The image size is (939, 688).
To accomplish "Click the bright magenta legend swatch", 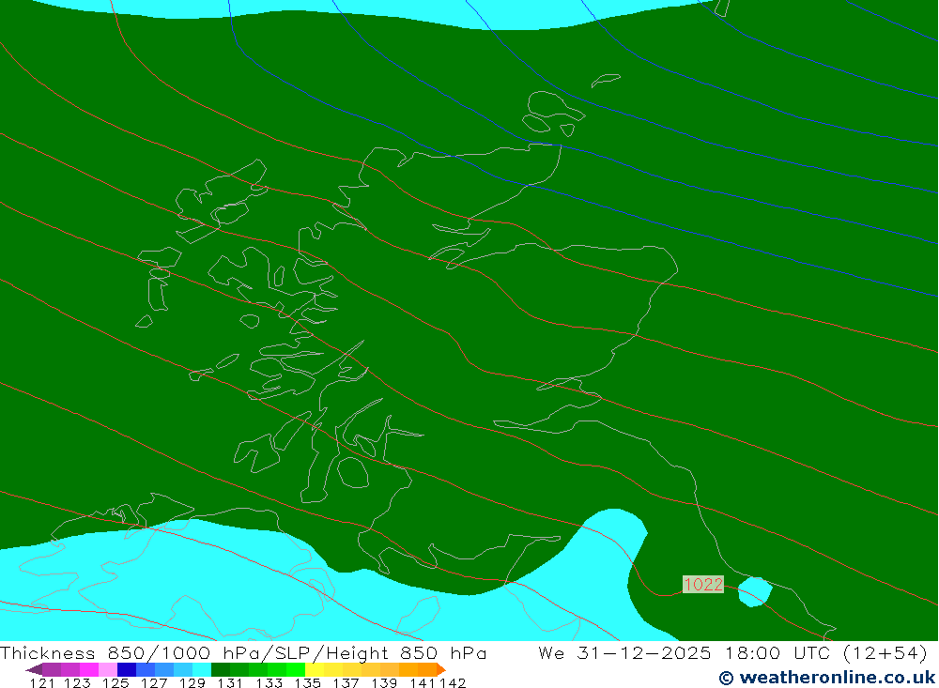I will (89, 669).
